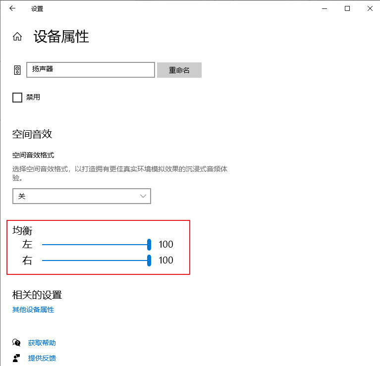Close the Settings window
Viewport: 380px width, 366px height.
click(x=370, y=8)
